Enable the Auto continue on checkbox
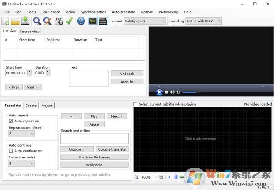Screen dimensions: 274x190 (11, 151)
